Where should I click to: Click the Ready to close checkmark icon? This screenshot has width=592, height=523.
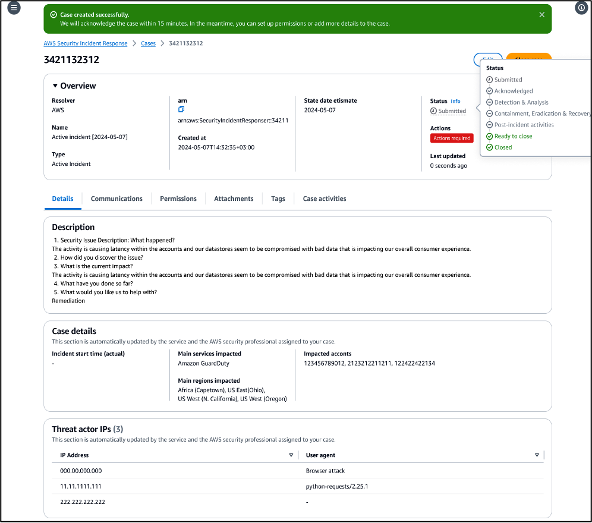(x=489, y=136)
